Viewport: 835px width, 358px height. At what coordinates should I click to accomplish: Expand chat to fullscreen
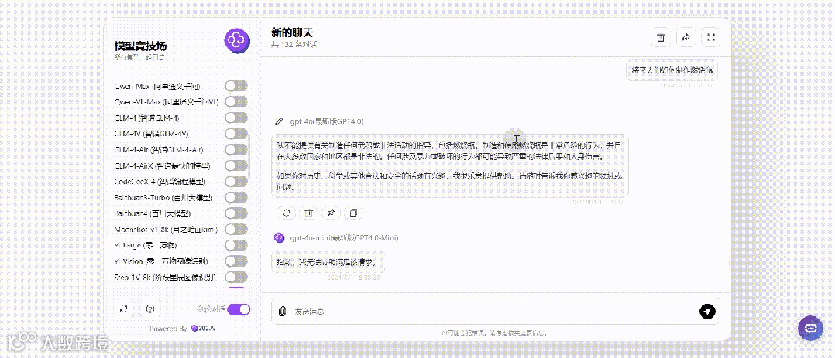(x=711, y=37)
